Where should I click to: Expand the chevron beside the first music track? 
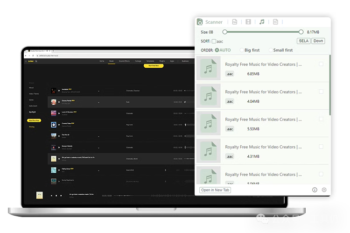(x=98, y=91)
